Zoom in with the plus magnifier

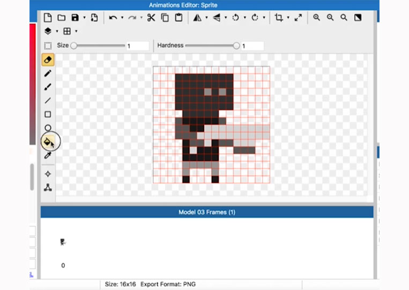tap(316, 18)
